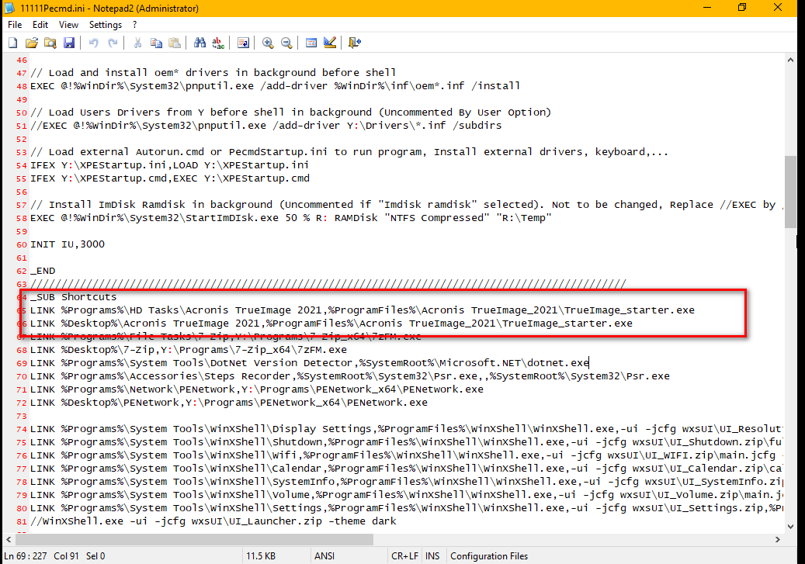Redo the edit via the toolbar arrow
Screen dimensions: 805x564
pyautogui.click(x=113, y=43)
